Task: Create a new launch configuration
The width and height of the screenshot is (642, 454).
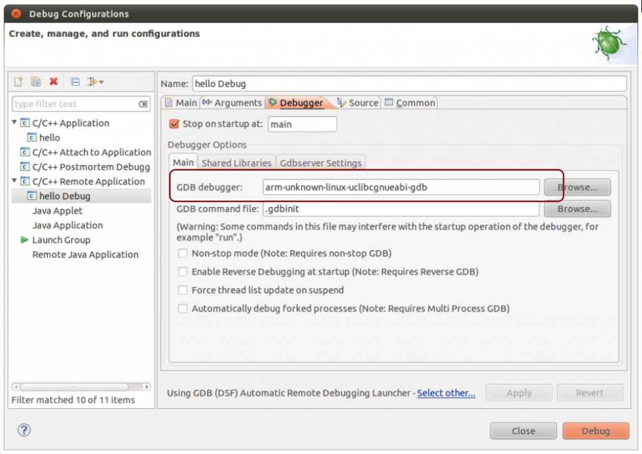Action: 18,81
